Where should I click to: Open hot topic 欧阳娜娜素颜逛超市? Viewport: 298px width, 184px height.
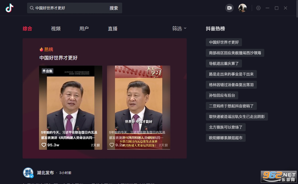(x=225, y=138)
